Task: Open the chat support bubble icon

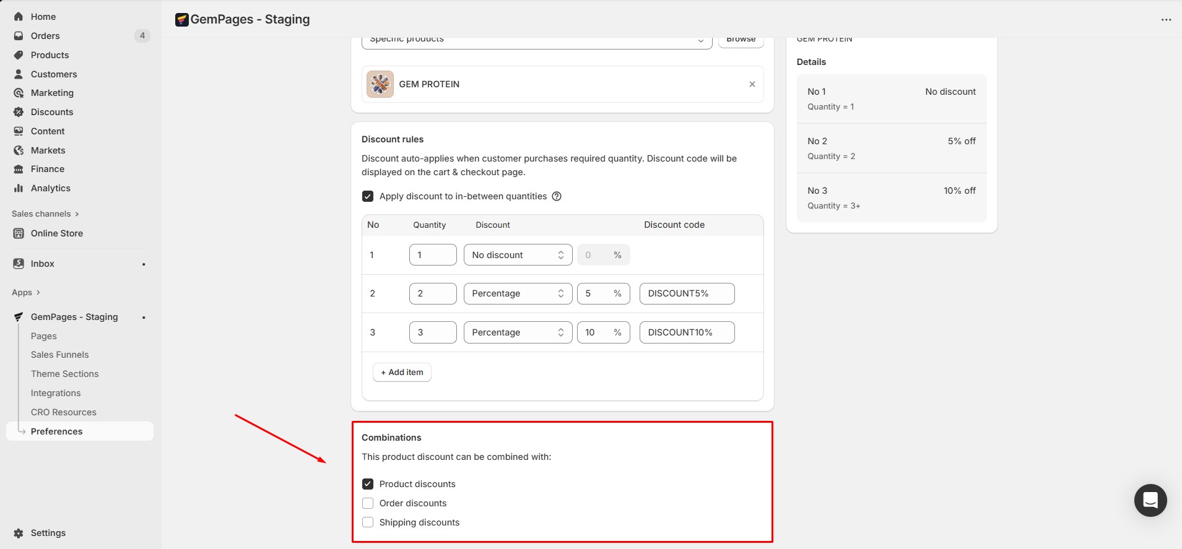Action: click(1150, 500)
